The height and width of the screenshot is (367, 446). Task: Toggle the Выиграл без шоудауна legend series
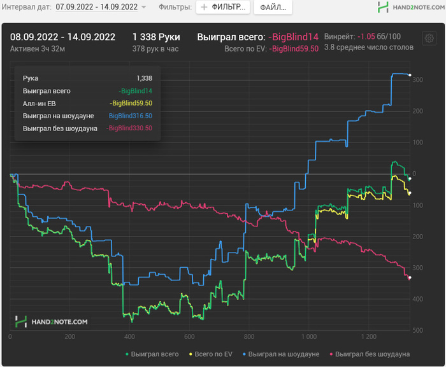click(x=370, y=354)
